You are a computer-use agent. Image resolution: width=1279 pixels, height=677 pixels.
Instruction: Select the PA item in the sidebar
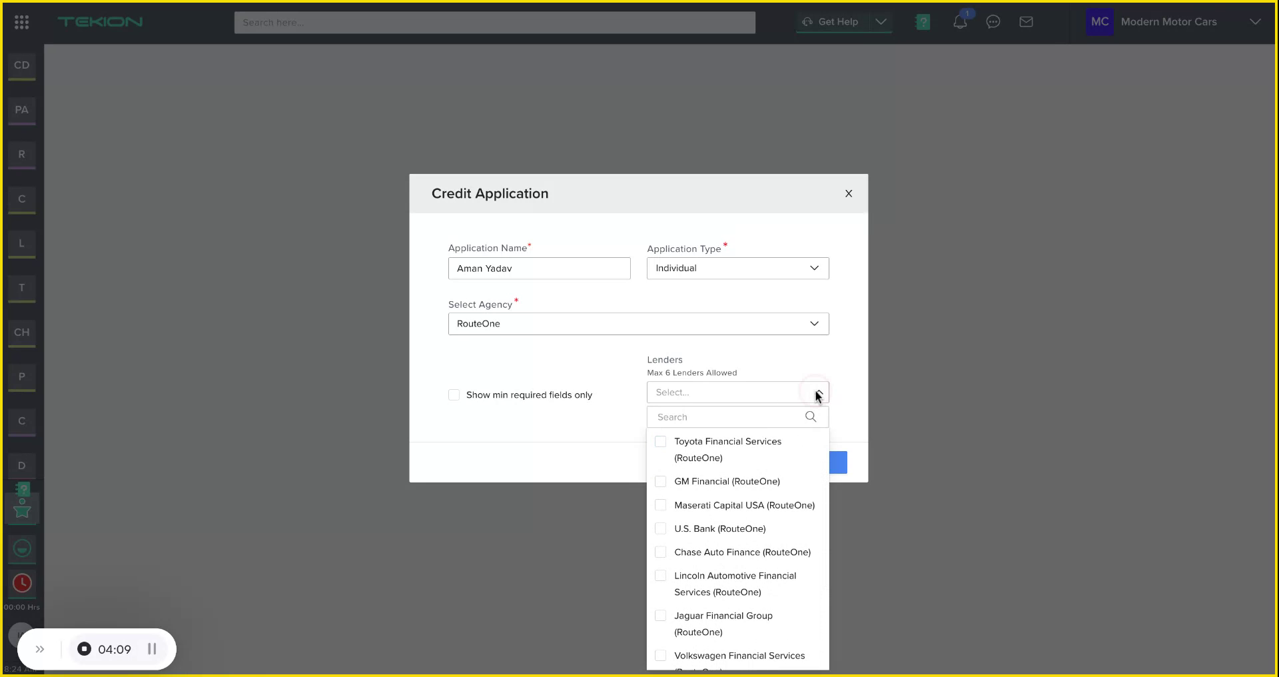21,110
